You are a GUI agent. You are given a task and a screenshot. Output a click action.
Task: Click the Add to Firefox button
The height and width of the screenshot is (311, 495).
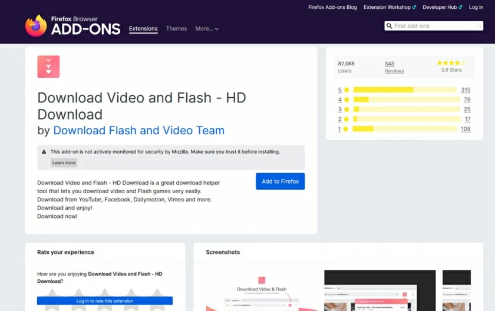[280, 181]
